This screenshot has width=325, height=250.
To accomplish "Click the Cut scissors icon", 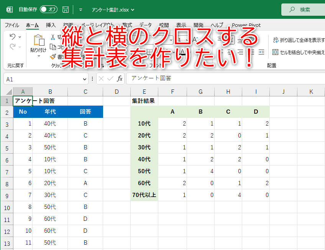I will tap(53, 36).
